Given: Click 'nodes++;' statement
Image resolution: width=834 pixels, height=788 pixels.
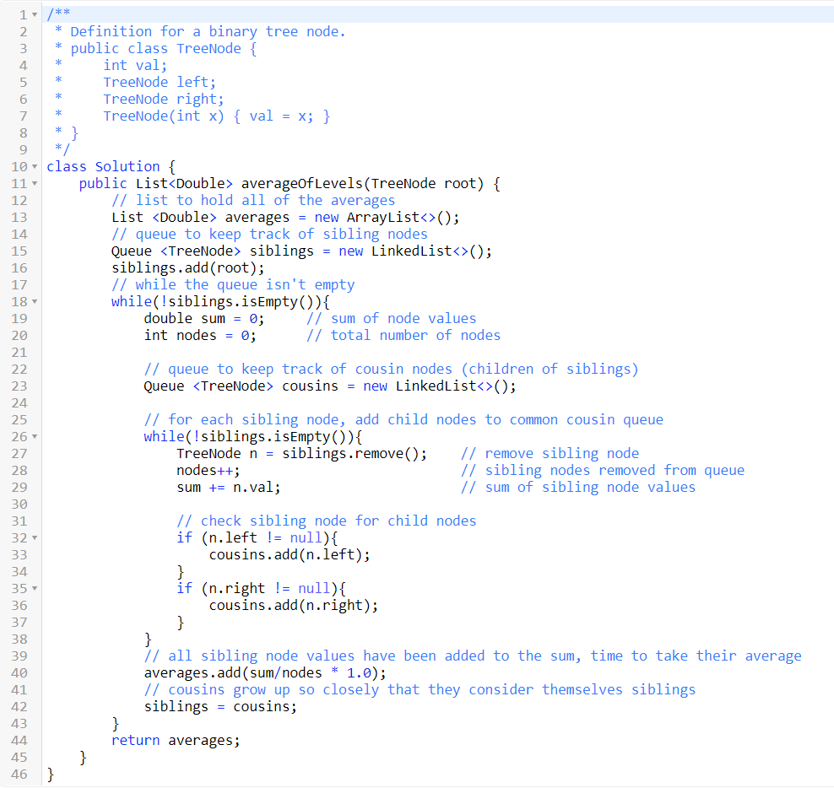Looking at the screenshot, I should (208, 470).
